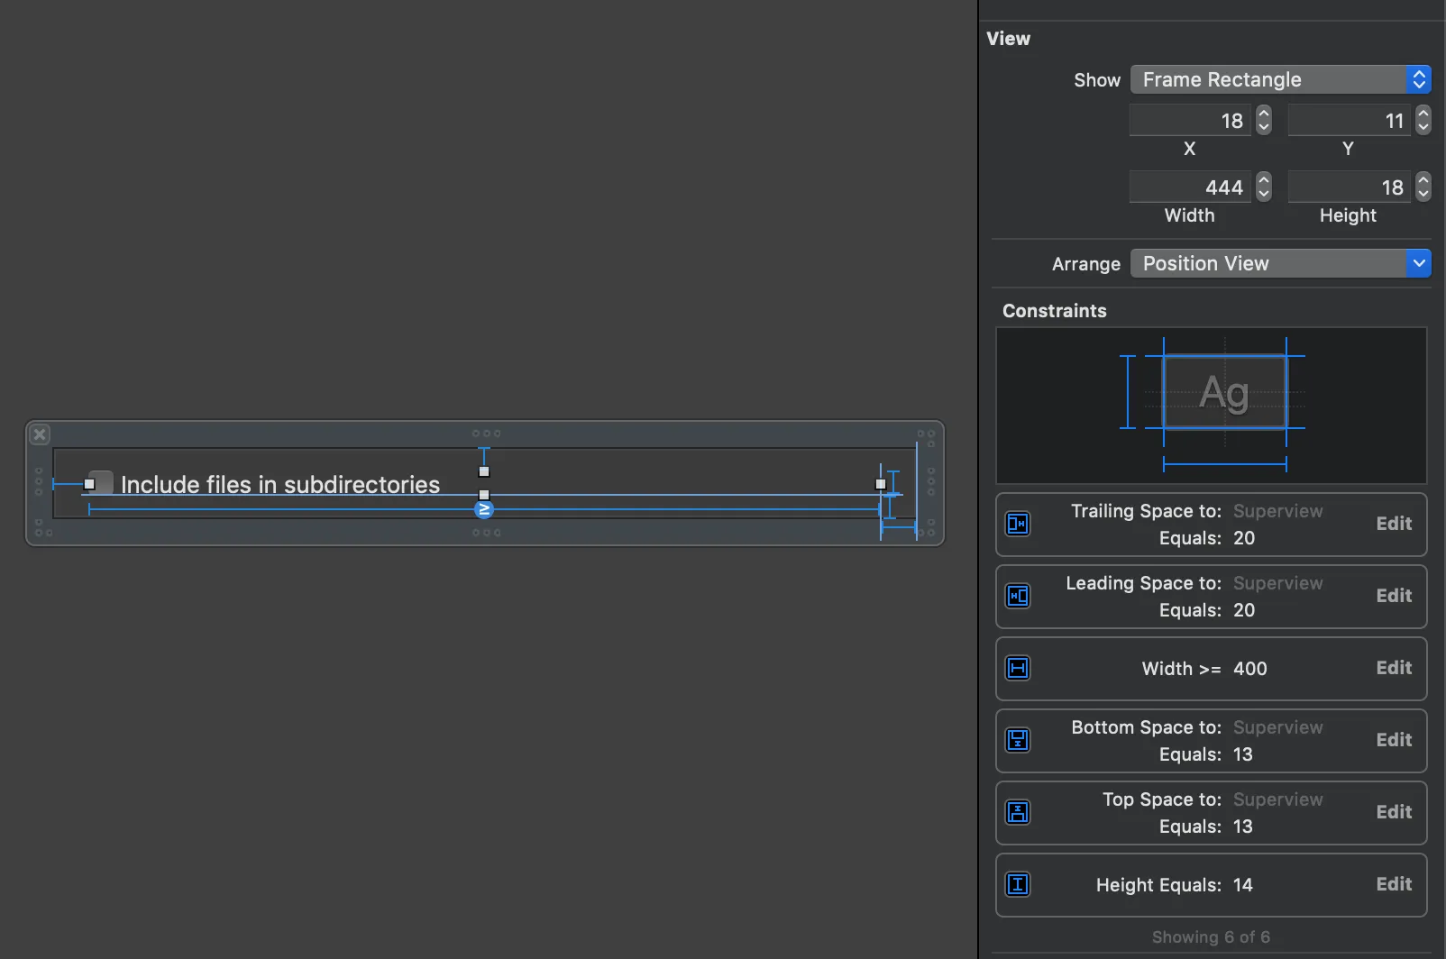Click the Bottom Space constraint icon
This screenshot has height=959, width=1446.
click(1018, 740)
